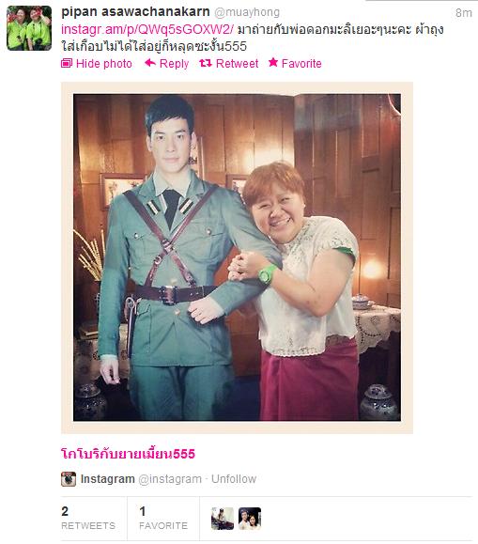This screenshot has height=544, width=478.
Task: Open second retweeter's avatar thumbnail
Action: 250,519
